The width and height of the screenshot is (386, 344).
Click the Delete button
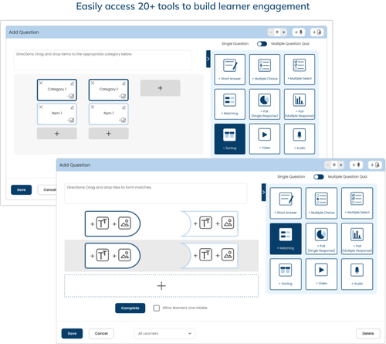coord(368,333)
